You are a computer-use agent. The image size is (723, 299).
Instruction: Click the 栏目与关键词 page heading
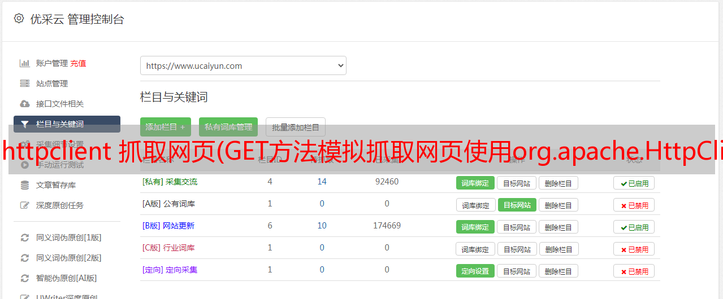pos(174,97)
